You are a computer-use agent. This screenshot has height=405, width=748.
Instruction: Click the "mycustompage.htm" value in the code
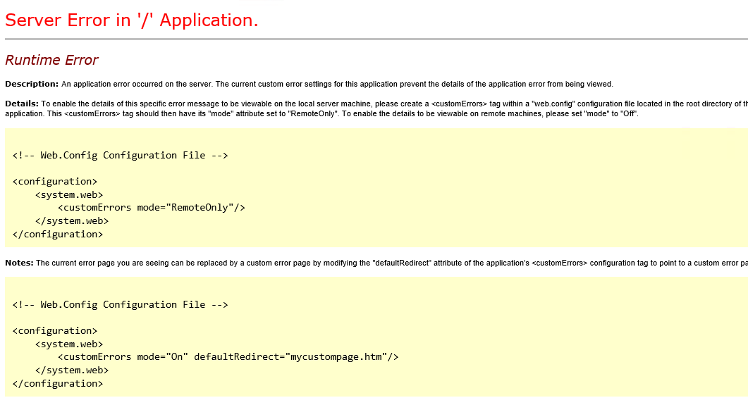pyautogui.click(x=336, y=357)
